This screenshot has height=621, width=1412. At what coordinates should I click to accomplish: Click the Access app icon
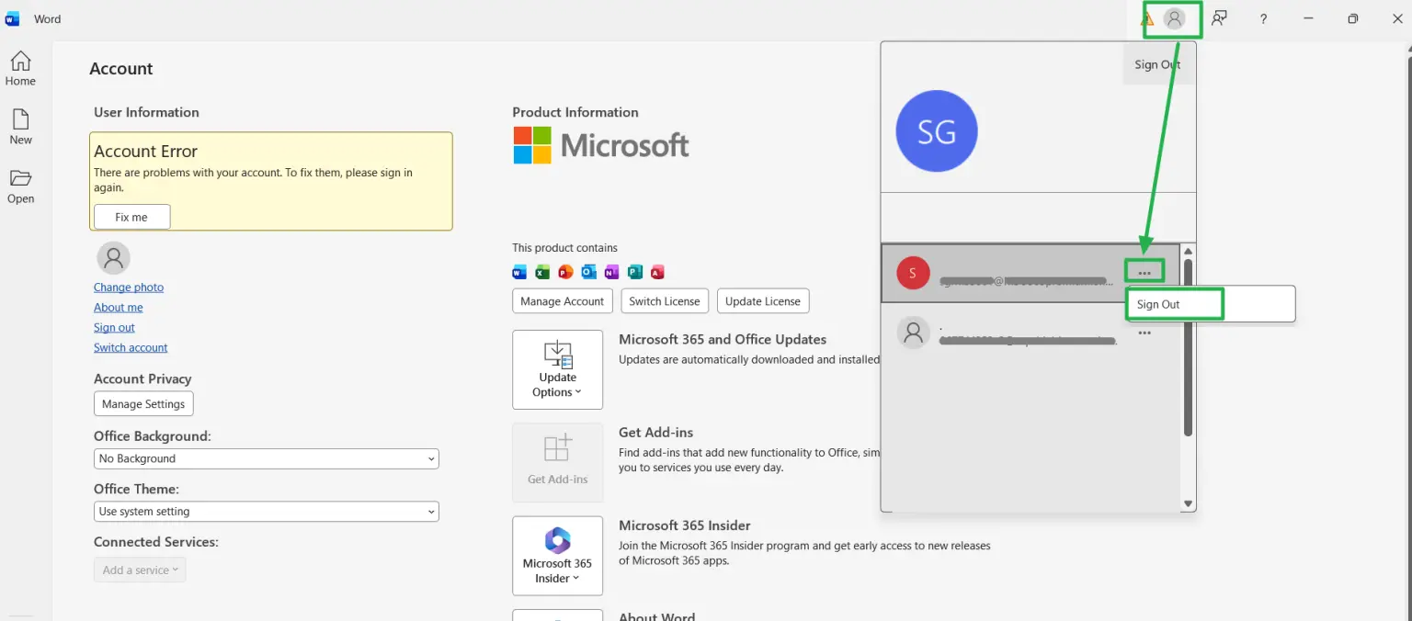click(x=657, y=272)
